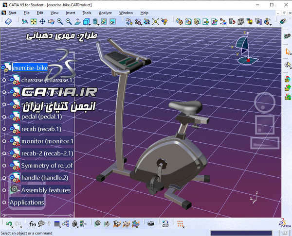
Task: Open the Design Table grid icon
Action: (x=57, y=224)
